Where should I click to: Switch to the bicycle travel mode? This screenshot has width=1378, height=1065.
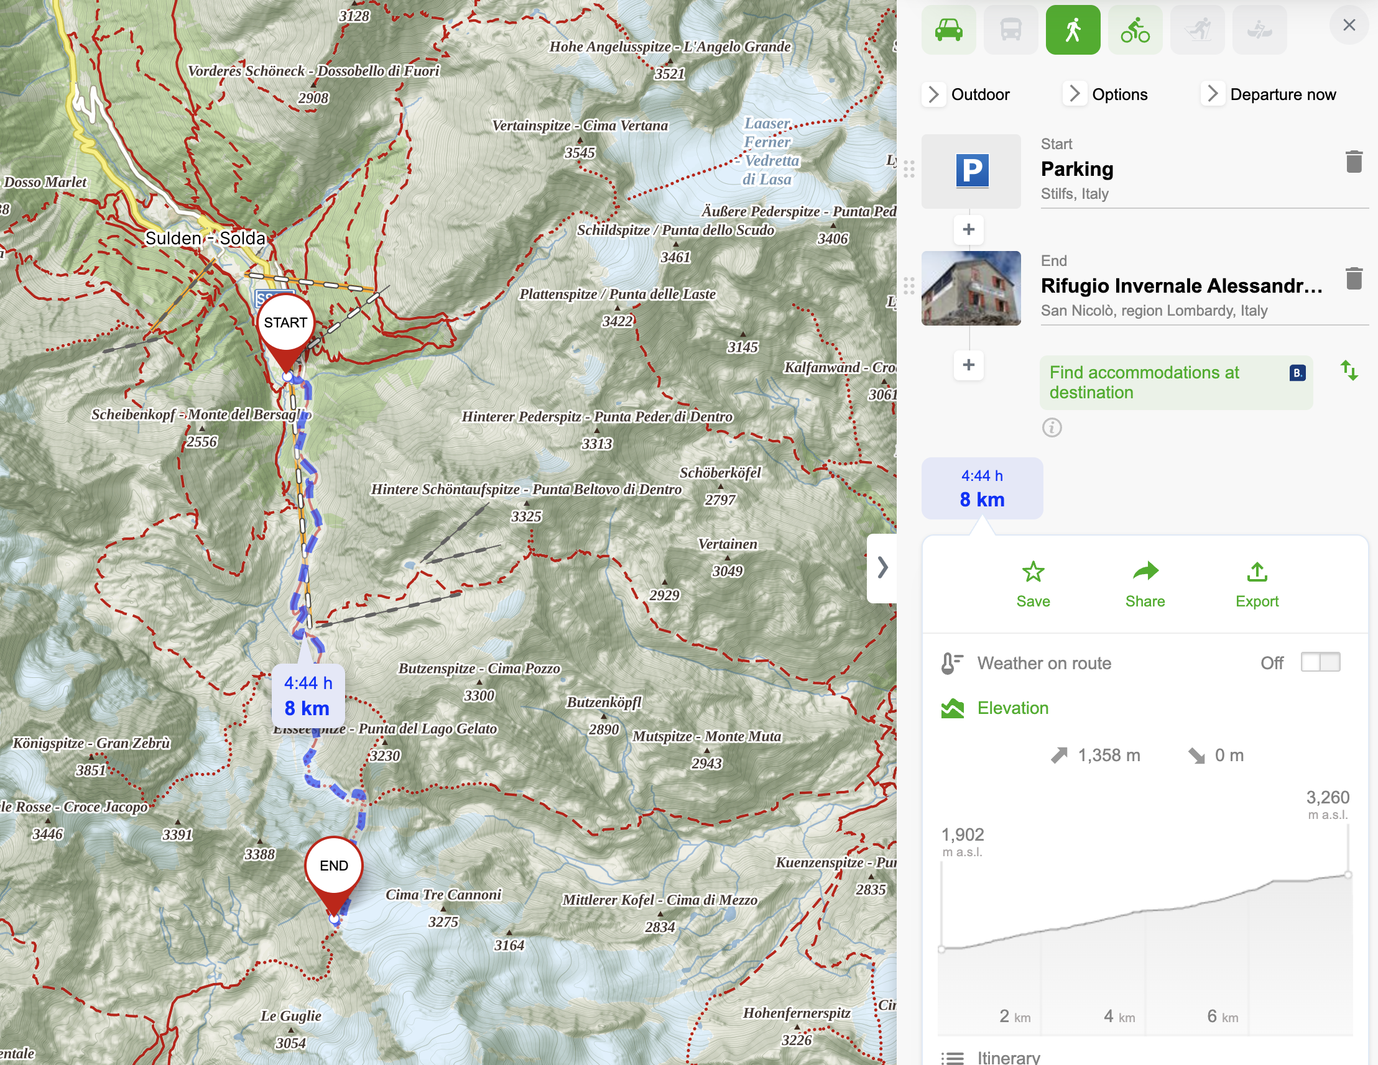pos(1134,30)
